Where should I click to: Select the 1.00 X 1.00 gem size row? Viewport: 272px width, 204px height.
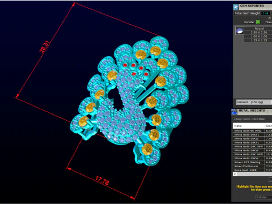pyautogui.click(x=258, y=36)
